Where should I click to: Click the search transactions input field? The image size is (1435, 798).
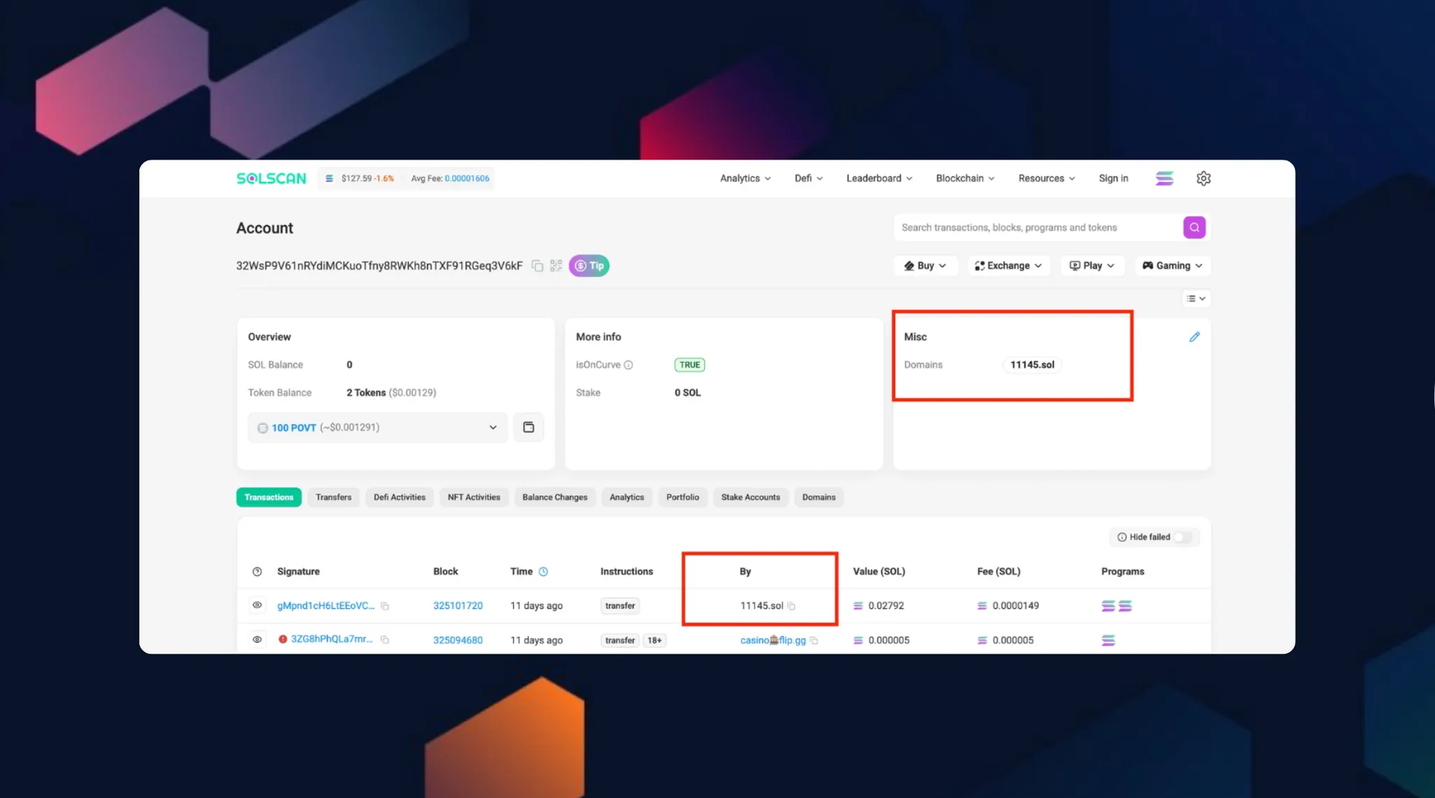click(1037, 228)
